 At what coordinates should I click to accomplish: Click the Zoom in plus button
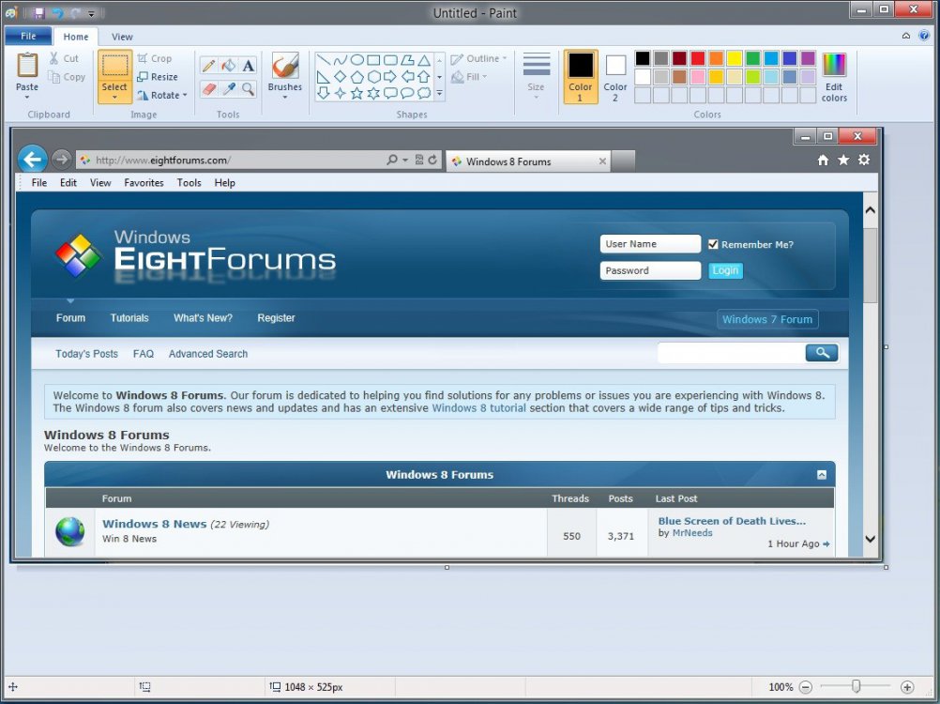907,687
